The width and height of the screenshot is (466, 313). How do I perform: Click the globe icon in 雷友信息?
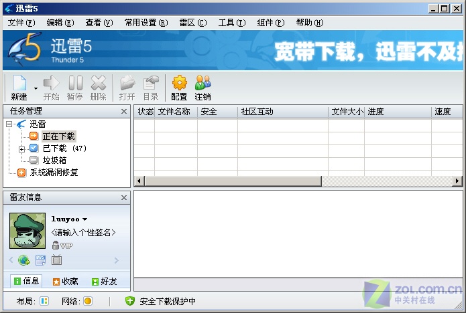click(x=24, y=261)
